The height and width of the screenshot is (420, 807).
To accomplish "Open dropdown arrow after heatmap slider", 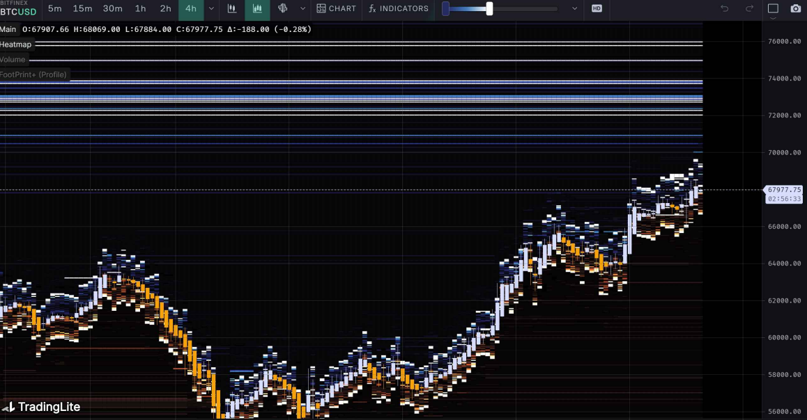I will click(574, 8).
